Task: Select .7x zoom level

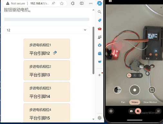Action: pyautogui.click(x=129, y=76)
